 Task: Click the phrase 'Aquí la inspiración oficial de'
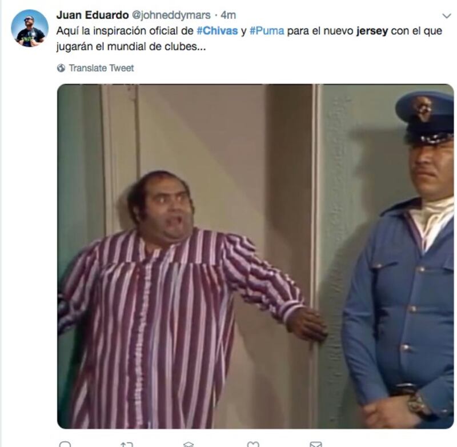pyautogui.click(x=125, y=31)
